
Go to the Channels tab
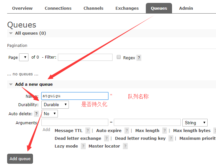(x=93, y=8)
